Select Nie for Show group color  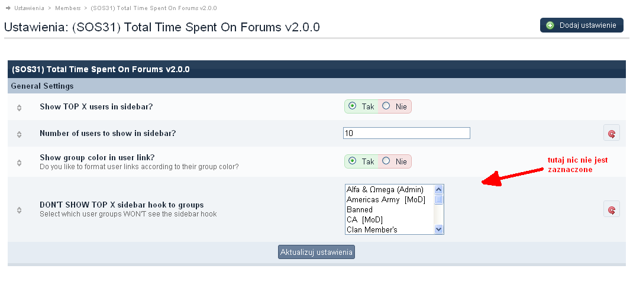click(386, 161)
